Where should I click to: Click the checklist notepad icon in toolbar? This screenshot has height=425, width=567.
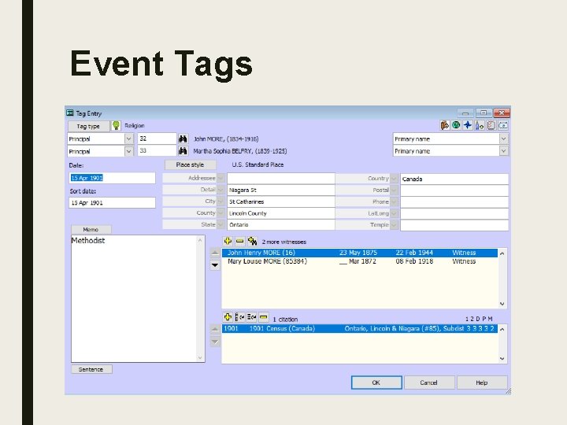tap(491, 125)
